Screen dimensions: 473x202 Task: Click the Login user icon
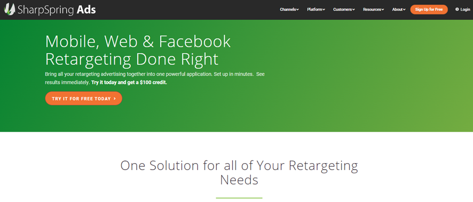(x=457, y=10)
